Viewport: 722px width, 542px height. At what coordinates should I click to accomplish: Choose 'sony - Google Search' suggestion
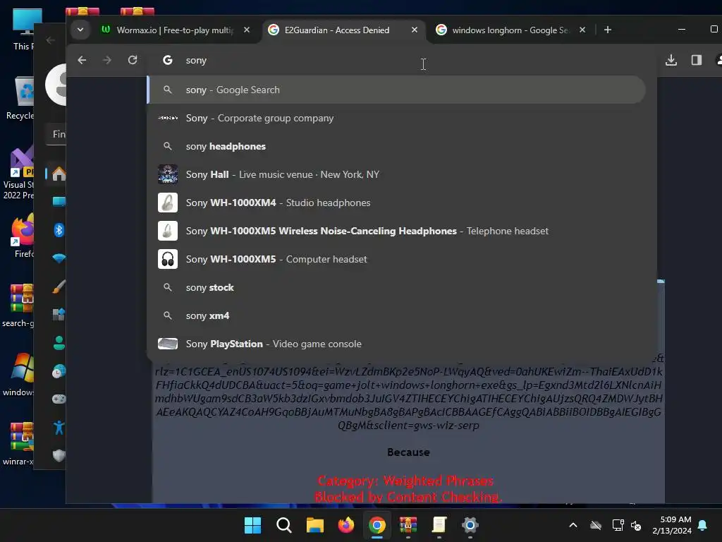tap(396, 90)
